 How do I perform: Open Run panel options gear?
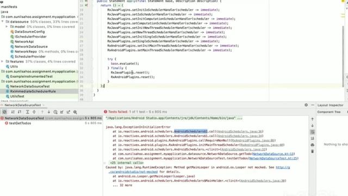coord(306,105)
